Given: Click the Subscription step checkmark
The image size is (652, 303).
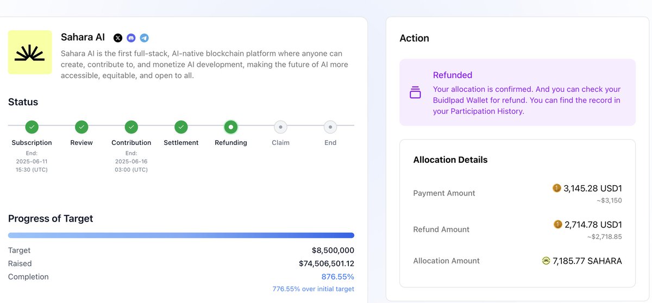Looking at the screenshot, I should (x=32, y=127).
